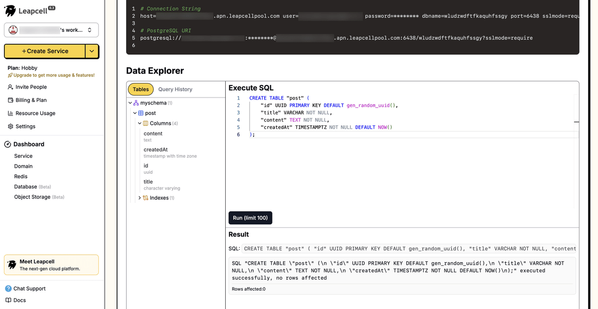Screen dimensions: 598x309
Task: Expand the Indexes tree node
Action: [140, 198]
